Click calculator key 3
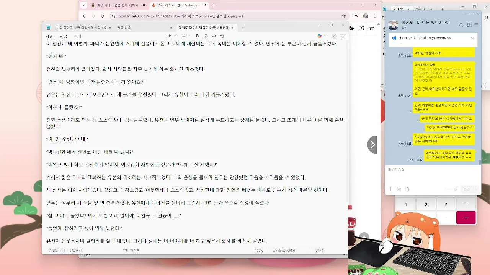Image resolution: width=490 pixels, height=275 pixels. pos(446,204)
